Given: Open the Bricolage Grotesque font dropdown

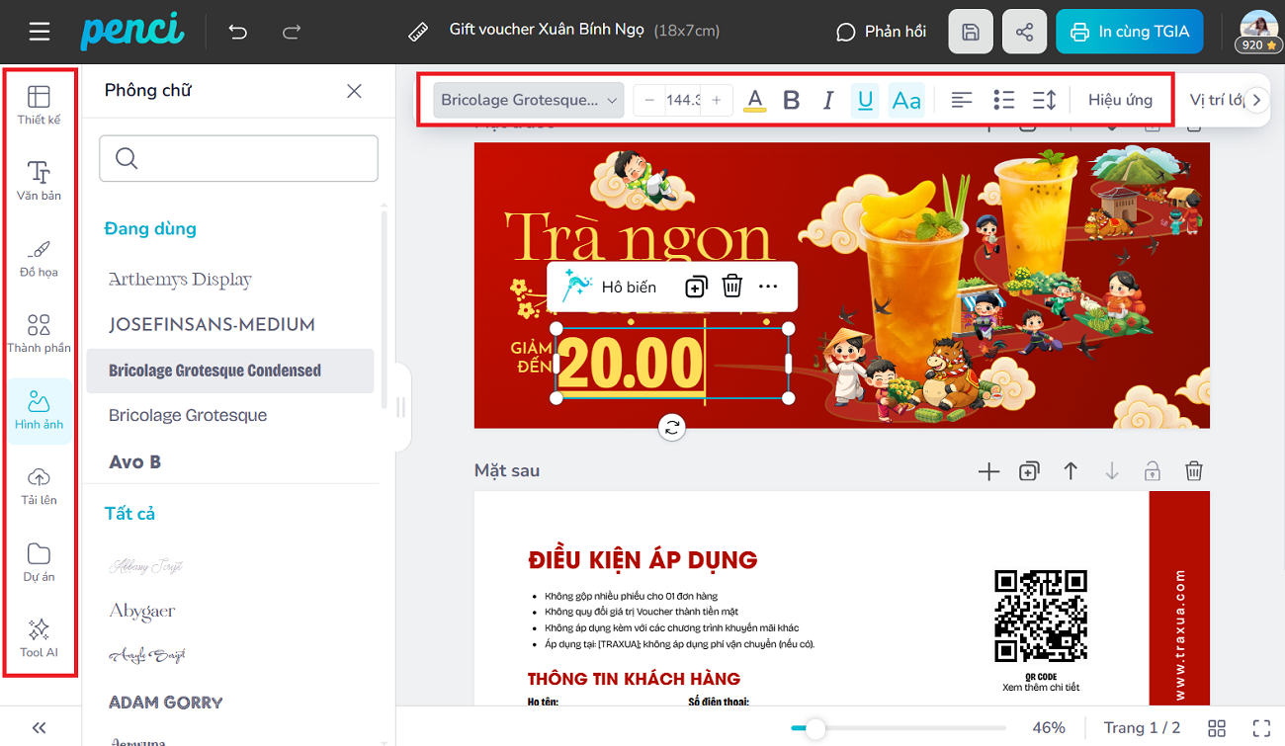Looking at the screenshot, I should tap(529, 100).
